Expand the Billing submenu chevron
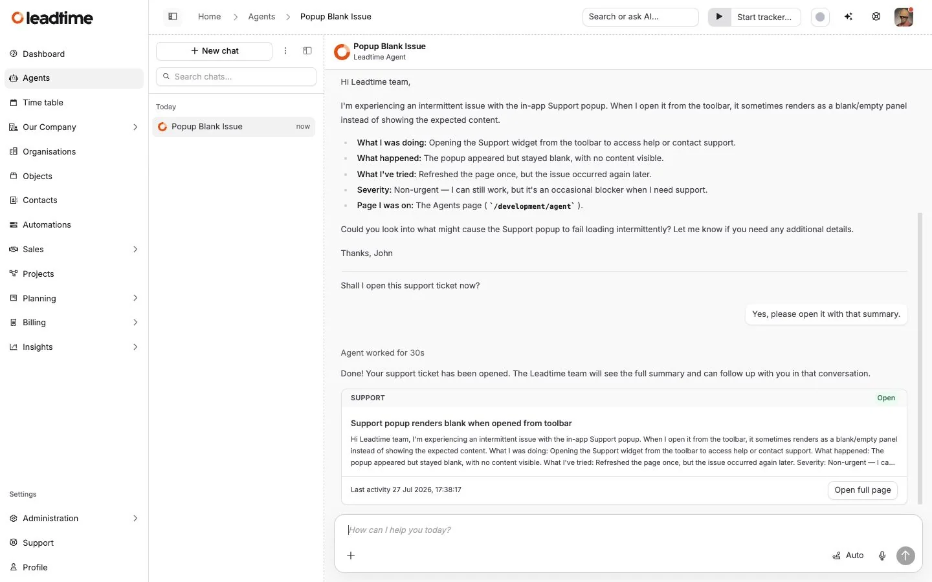This screenshot has width=932, height=582. 135,322
